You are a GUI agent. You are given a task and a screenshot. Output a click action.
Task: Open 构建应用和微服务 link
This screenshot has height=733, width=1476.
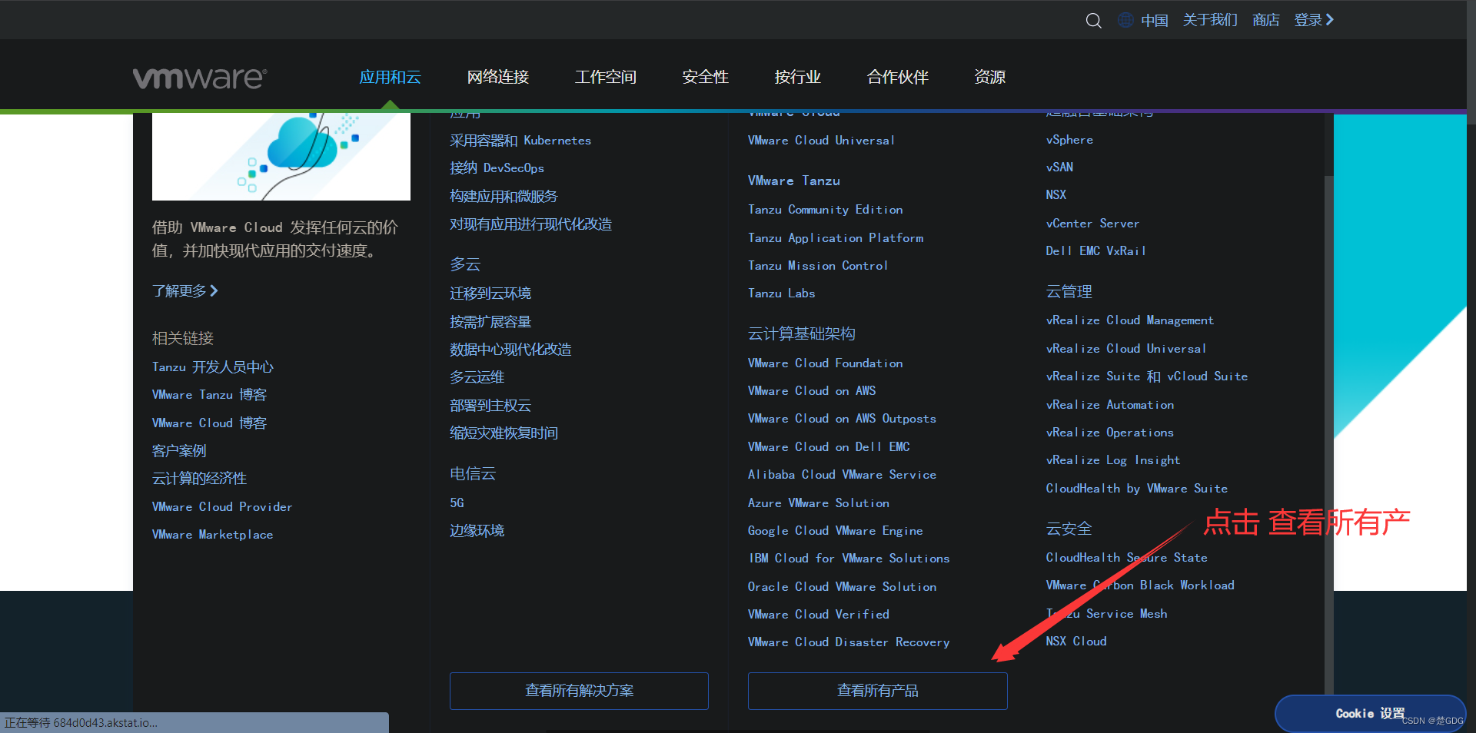(504, 197)
